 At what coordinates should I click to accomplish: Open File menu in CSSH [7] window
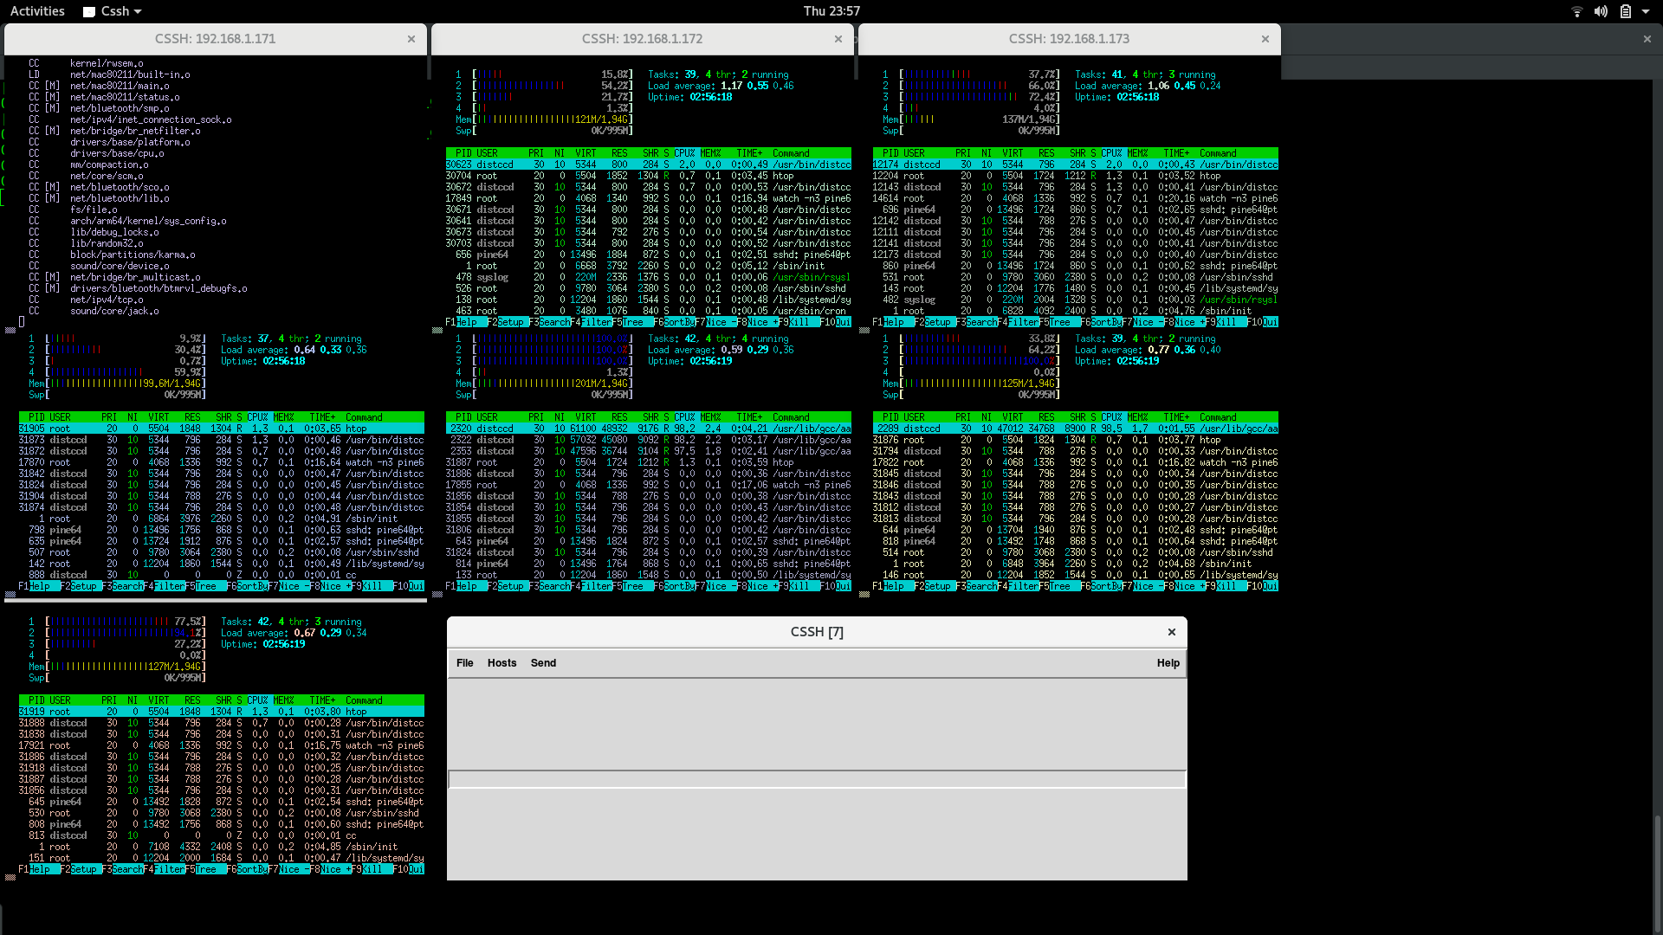pyautogui.click(x=464, y=663)
